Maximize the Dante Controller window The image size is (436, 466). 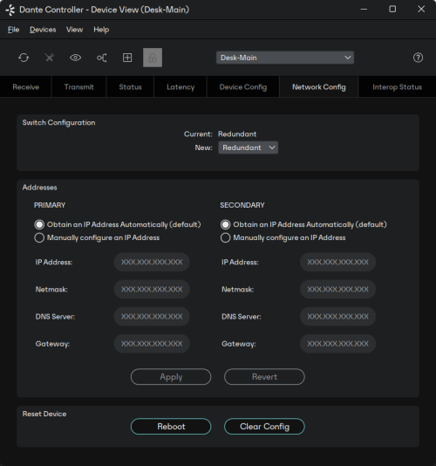(392, 10)
